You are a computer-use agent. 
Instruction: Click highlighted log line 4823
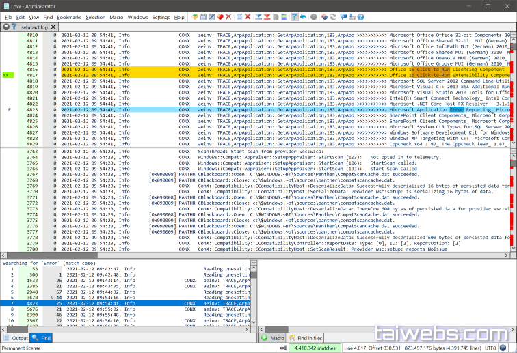click(x=205, y=109)
